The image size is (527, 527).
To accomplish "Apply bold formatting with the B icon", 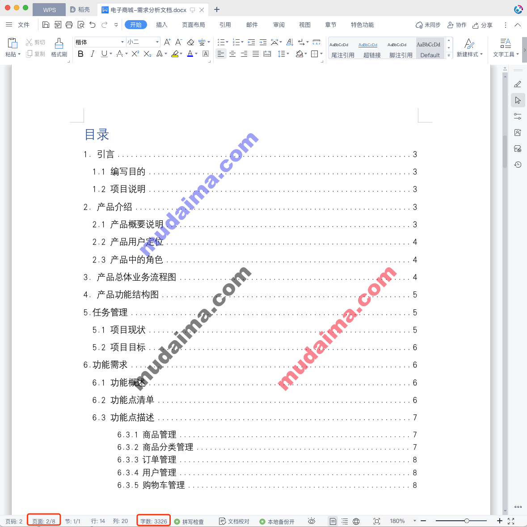I will 80,54.
